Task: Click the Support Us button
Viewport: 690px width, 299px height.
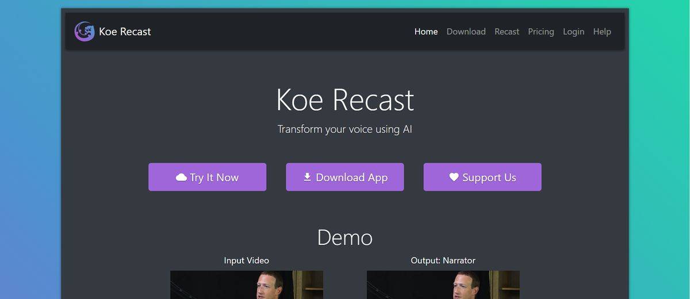Action: [x=482, y=177]
